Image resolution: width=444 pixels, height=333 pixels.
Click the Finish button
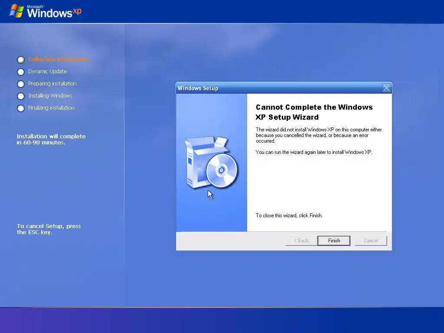pyautogui.click(x=334, y=241)
